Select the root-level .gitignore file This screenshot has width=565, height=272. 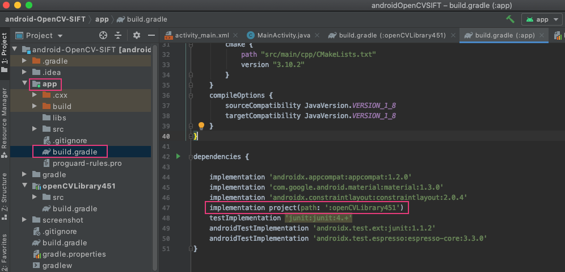point(54,231)
